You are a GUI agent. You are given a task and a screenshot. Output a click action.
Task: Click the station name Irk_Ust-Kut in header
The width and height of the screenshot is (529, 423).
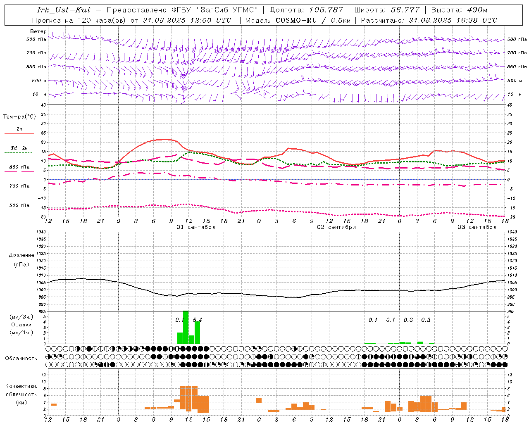pyautogui.click(x=64, y=10)
